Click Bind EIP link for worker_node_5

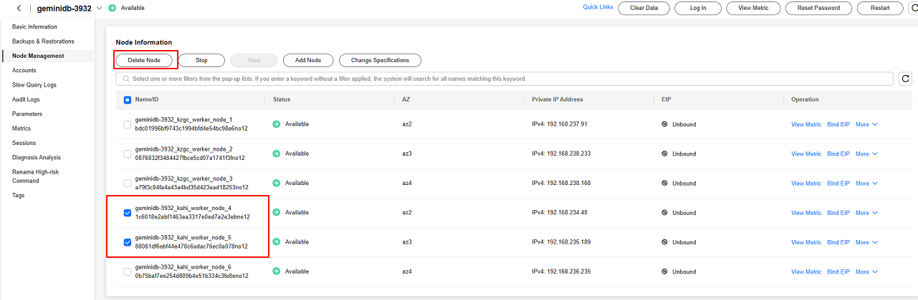(x=838, y=242)
